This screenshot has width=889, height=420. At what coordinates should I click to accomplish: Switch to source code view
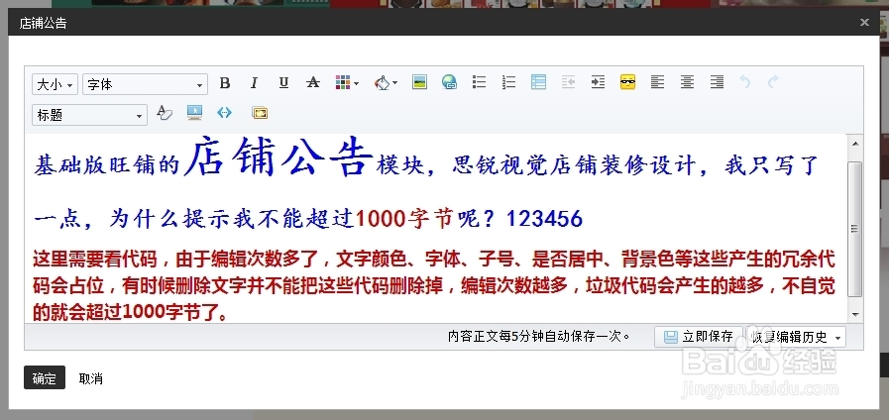click(x=225, y=113)
